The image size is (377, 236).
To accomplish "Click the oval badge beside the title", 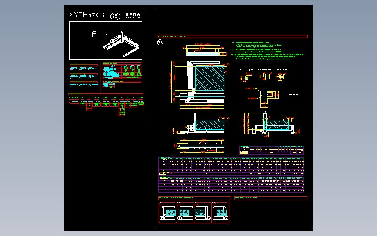I will [x=115, y=16].
